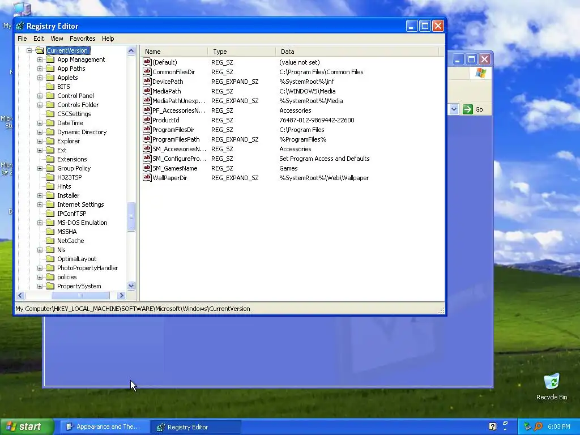Click the MSSHA folder icon
580x435 pixels.
point(50,232)
